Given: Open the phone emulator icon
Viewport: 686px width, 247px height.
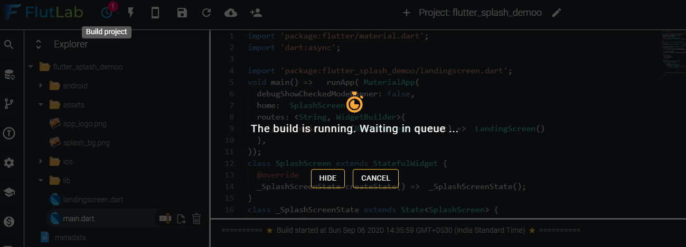Looking at the screenshot, I should tap(155, 13).
